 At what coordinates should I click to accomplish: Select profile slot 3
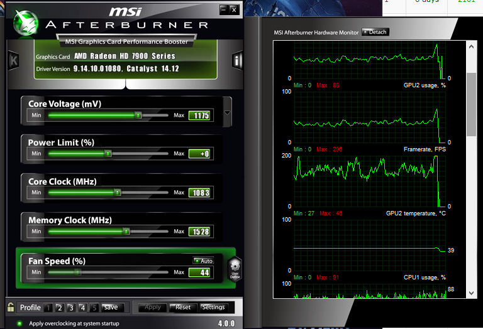click(x=71, y=308)
